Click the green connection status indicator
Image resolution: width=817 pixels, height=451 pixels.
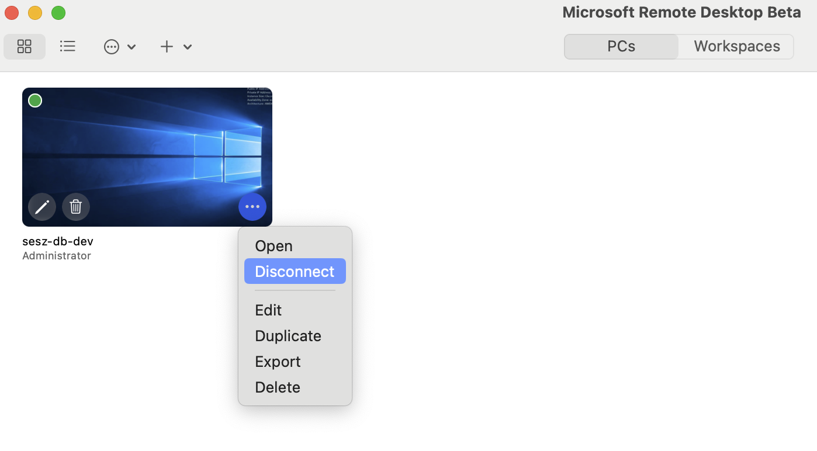tap(35, 100)
